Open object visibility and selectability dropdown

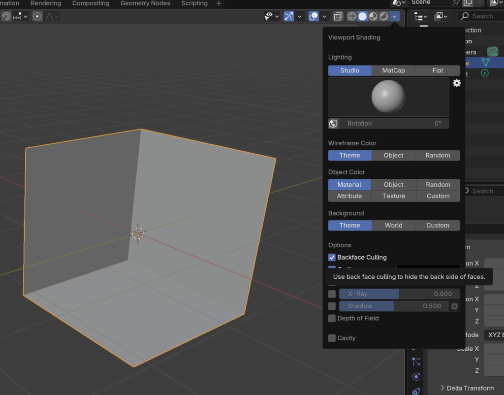coord(272,16)
